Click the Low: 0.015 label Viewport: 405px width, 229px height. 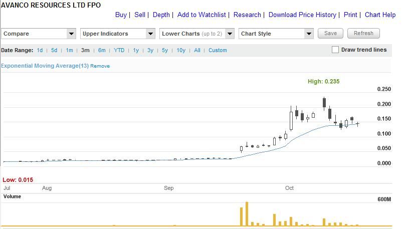click(x=18, y=180)
